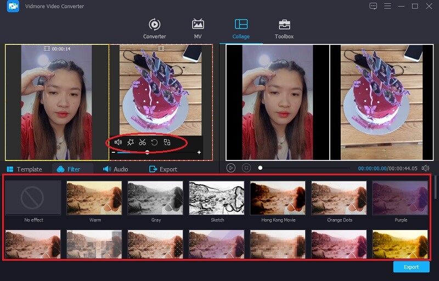Open the Converter module
This screenshot has height=281, width=439.
pyautogui.click(x=154, y=28)
